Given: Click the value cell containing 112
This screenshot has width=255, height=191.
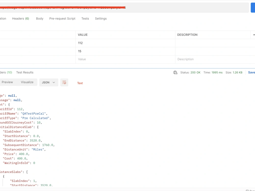Looking at the screenshot, I should [x=125, y=43].
